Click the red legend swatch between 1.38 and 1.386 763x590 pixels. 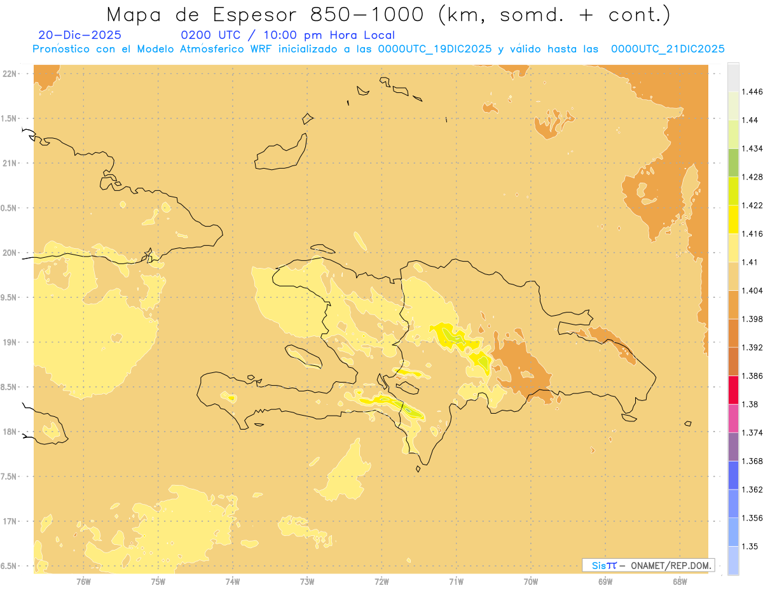733,390
